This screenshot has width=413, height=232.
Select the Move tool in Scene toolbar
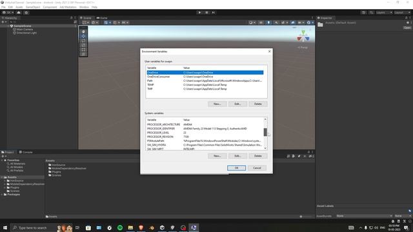tap(83, 36)
